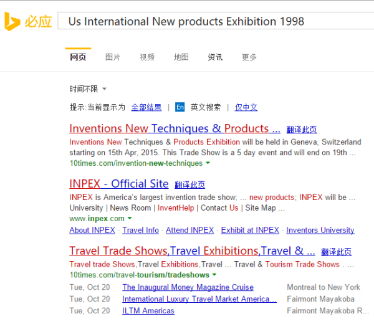Open the 地图 maps tab
This screenshot has height=324, width=374.
181,57
